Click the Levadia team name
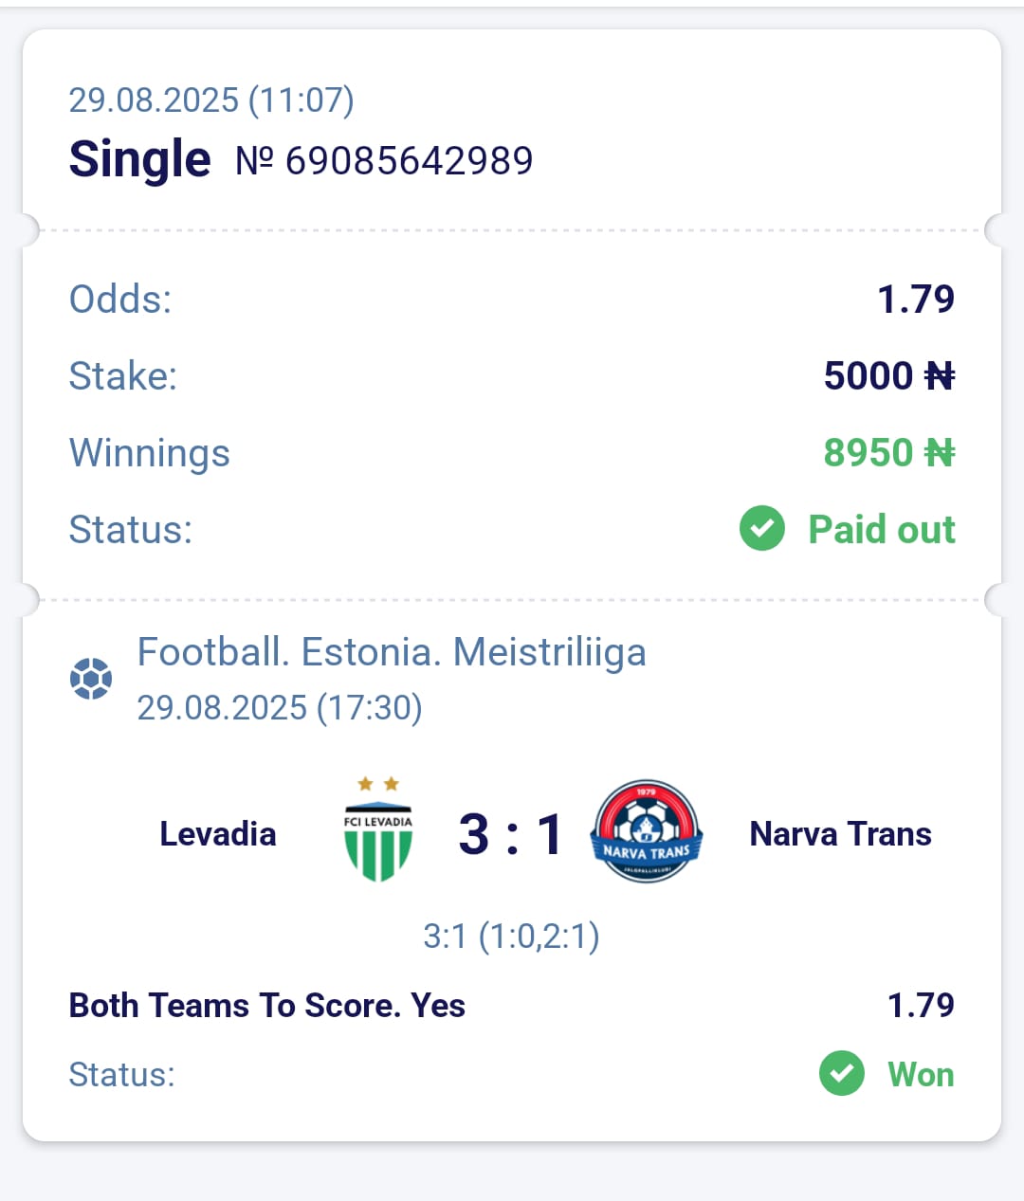This screenshot has width=1024, height=1201. click(218, 834)
